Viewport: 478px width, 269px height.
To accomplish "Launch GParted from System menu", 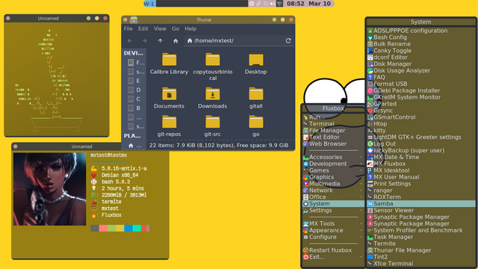I will click(421, 104).
